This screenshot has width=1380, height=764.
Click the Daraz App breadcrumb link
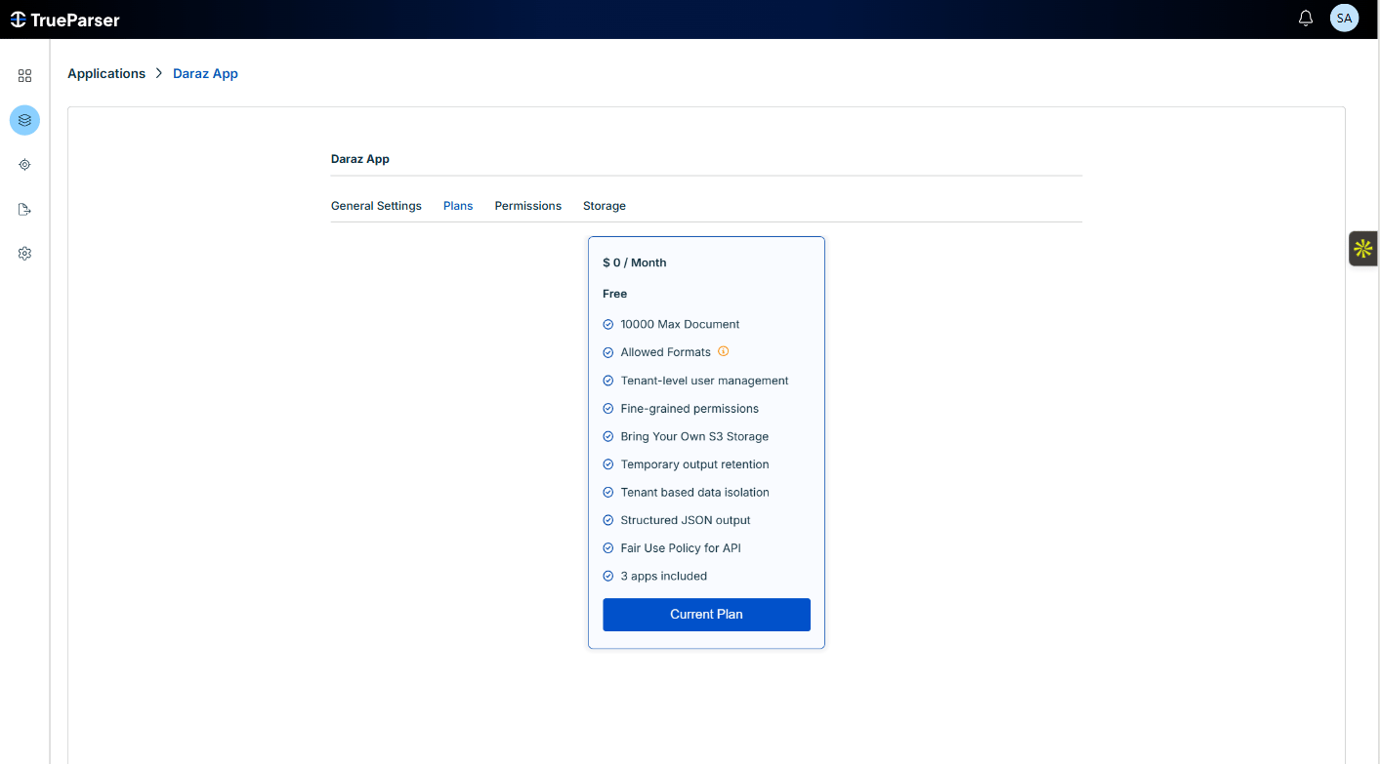coord(205,73)
